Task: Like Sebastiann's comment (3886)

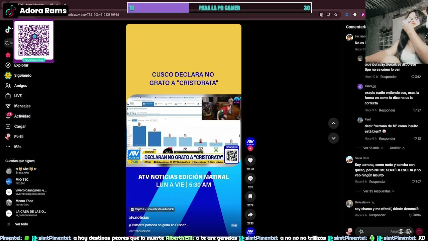Action: point(411,215)
